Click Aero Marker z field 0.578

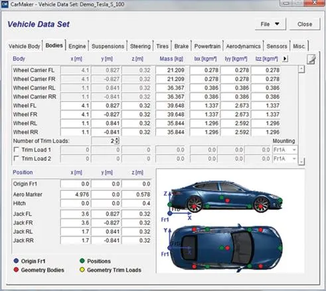point(137,194)
